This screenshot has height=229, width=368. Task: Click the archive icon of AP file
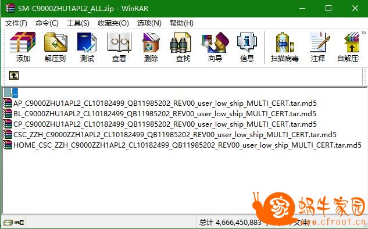click(8, 103)
